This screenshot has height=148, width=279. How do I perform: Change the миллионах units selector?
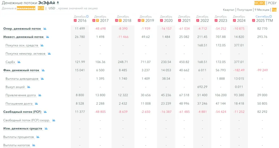26,8
